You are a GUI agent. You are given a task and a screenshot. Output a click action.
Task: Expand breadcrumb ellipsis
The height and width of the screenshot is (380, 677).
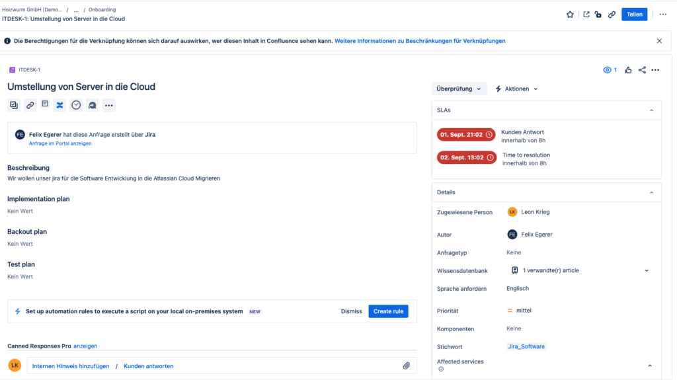(76, 9)
